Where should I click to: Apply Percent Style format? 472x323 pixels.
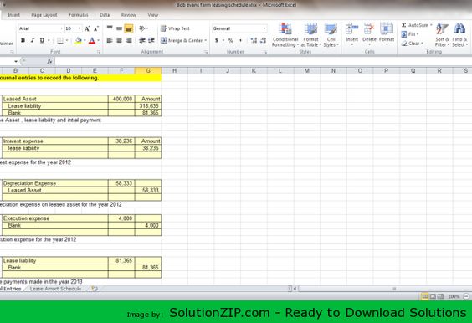coord(231,40)
